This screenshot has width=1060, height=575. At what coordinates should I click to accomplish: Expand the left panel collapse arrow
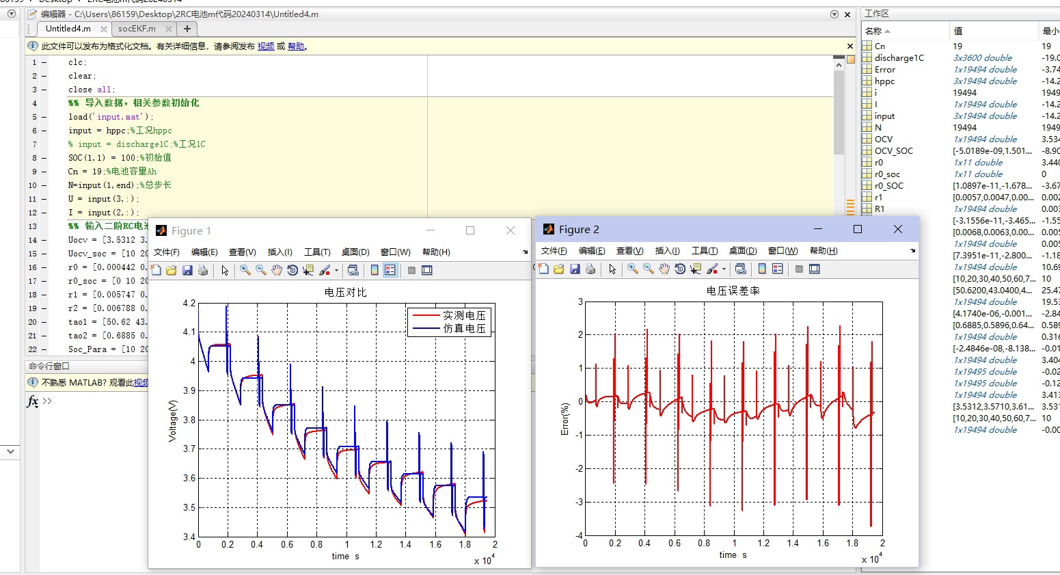click(10, 451)
